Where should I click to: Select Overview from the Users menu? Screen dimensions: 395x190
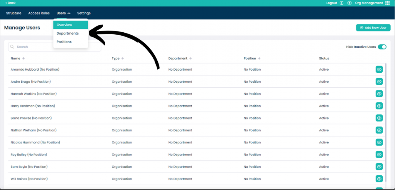[71, 25]
